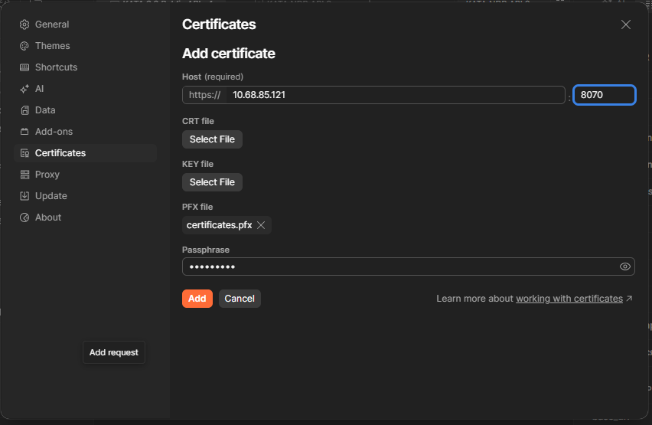Open About section
Viewport: 652px width, 425px height.
[x=48, y=217]
